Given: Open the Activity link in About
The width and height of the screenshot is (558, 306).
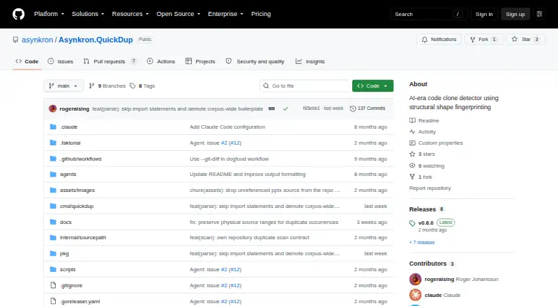Looking at the screenshot, I should tap(423, 131).
